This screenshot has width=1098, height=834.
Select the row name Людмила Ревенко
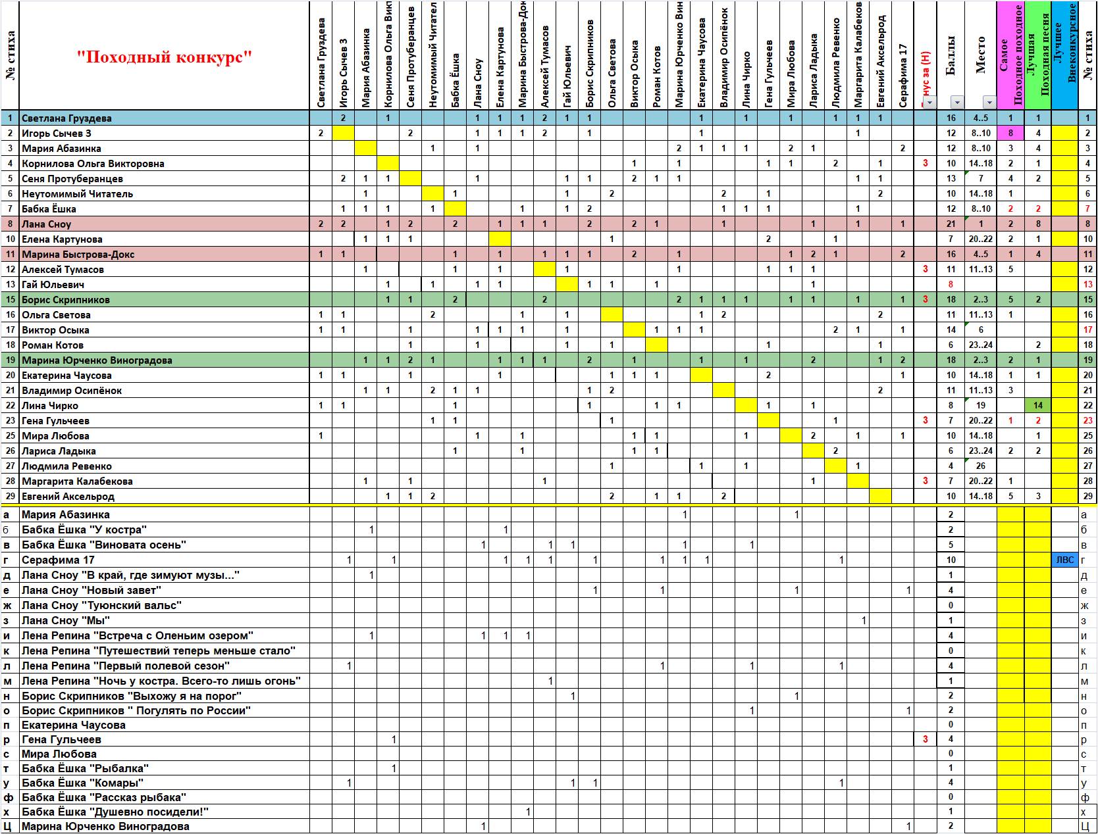66,466
